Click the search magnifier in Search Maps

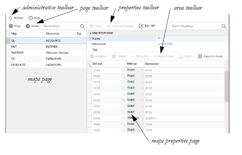click(x=82, y=26)
